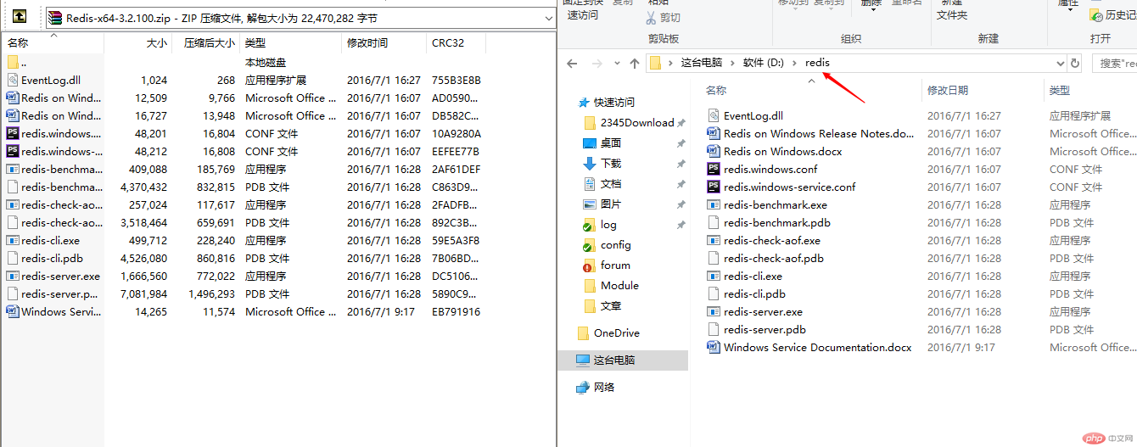The width and height of the screenshot is (1137, 447).
Task: Select redis.windows.conf icon with size 48,201 in archive
Action: click(x=13, y=133)
